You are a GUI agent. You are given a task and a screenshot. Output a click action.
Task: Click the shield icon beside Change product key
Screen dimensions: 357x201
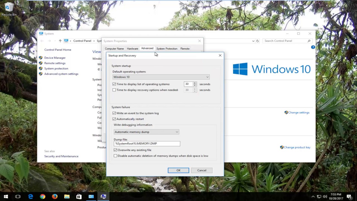282,147
